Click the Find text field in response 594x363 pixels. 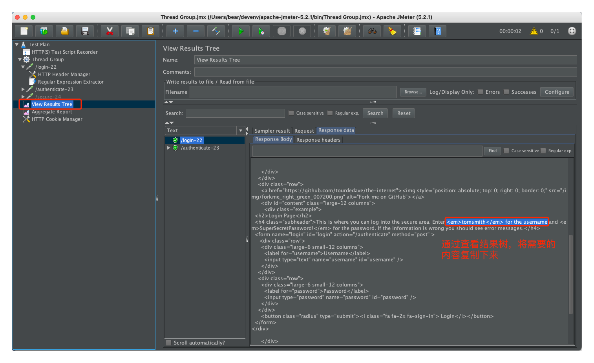coord(367,151)
